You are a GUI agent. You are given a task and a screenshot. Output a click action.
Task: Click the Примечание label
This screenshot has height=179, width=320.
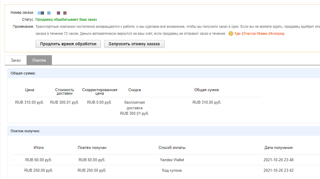point(23,27)
